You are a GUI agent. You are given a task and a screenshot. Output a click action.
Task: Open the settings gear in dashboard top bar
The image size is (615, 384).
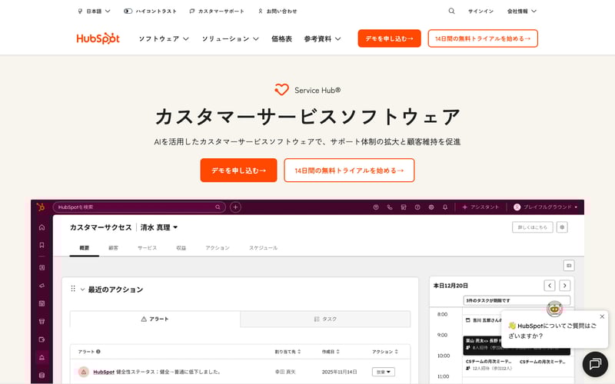point(431,207)
